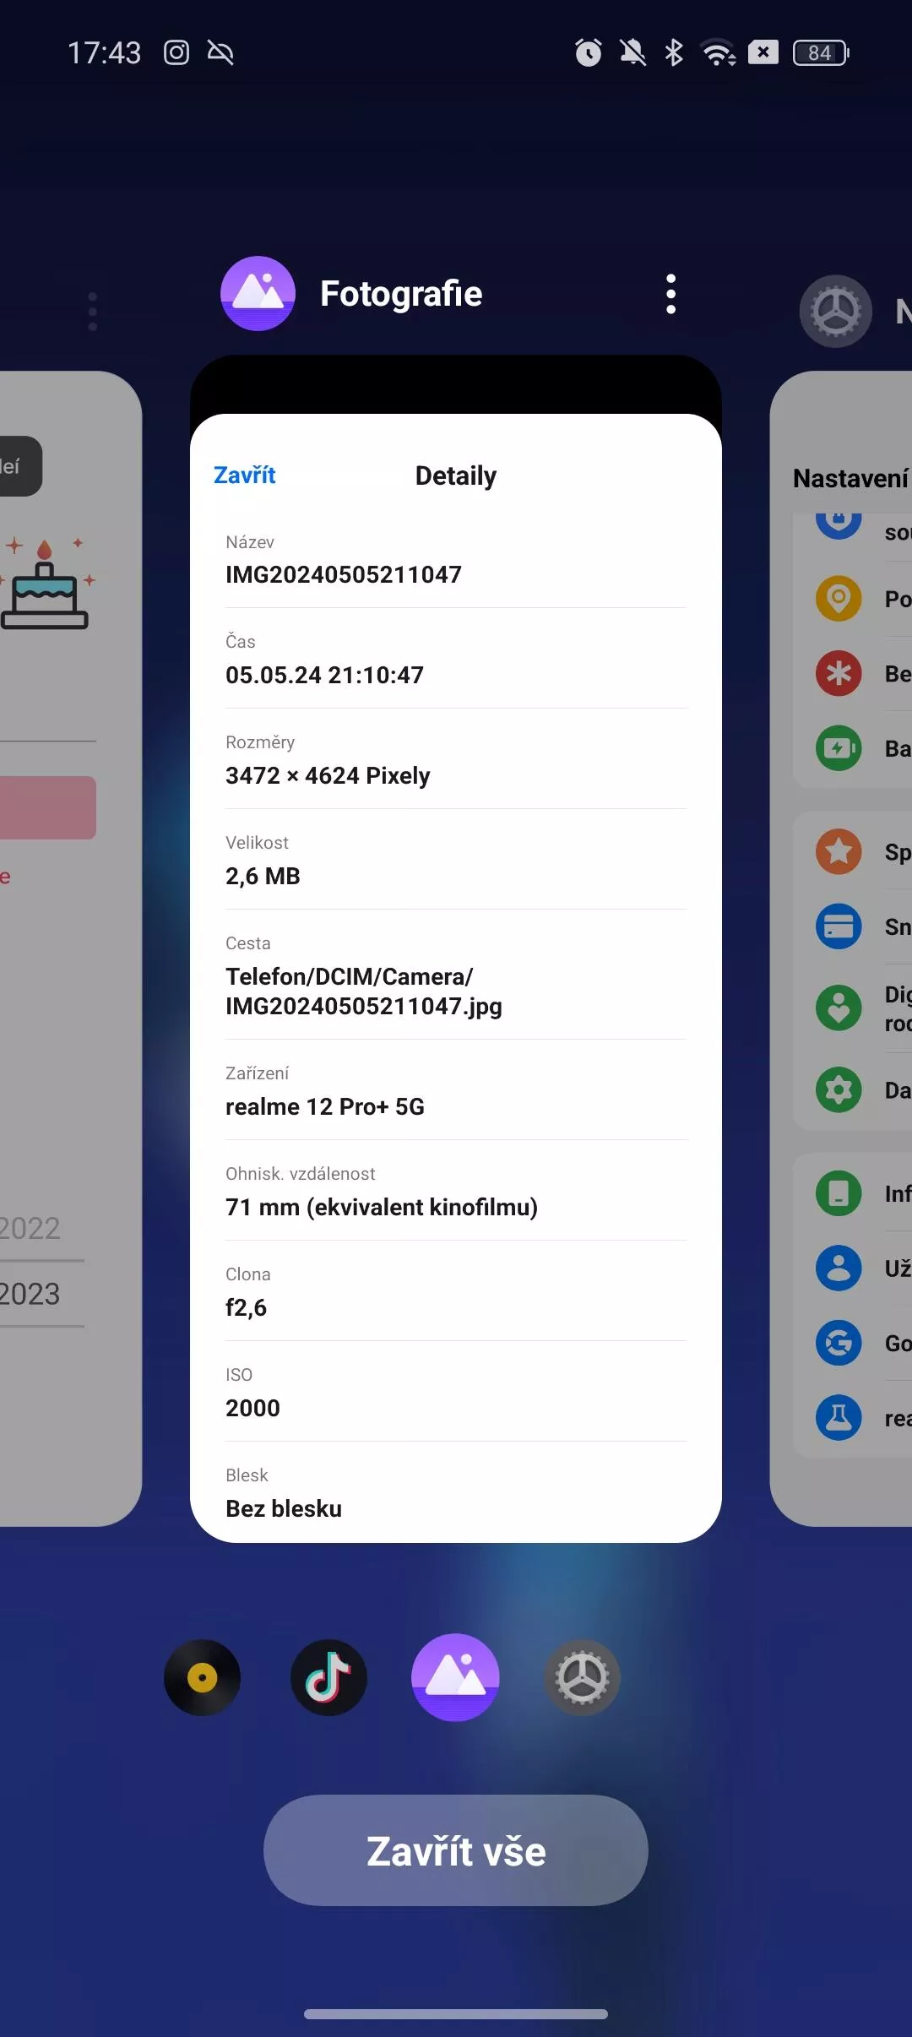This screenshot has height=2037, width=912.
Task: Tap the blue user account settings icon
Action: click(839, 1268)
